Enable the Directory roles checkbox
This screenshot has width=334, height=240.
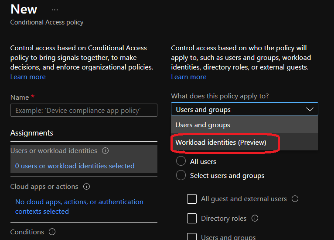pos(192,218)
